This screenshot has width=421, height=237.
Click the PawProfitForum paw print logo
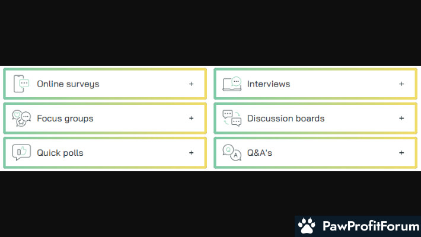coord(307,226)
